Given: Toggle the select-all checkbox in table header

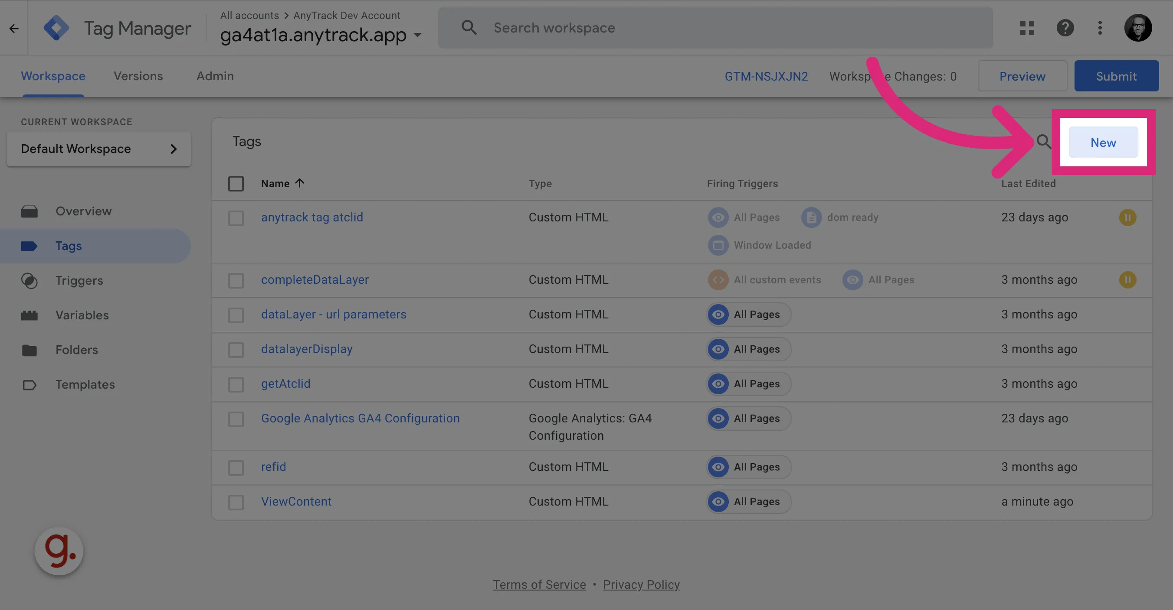Looking at the screenshot, I should pyautogui.click(x=236, y=184).
